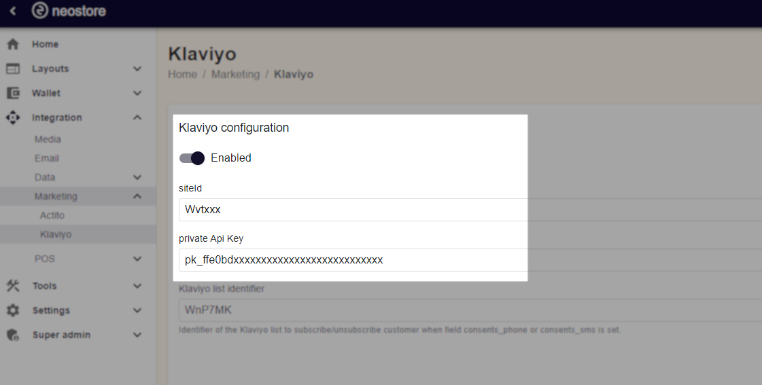The image size is (762, 385).
Task: Click the Wallet icon in sidebar
Action: coord(12,93)
